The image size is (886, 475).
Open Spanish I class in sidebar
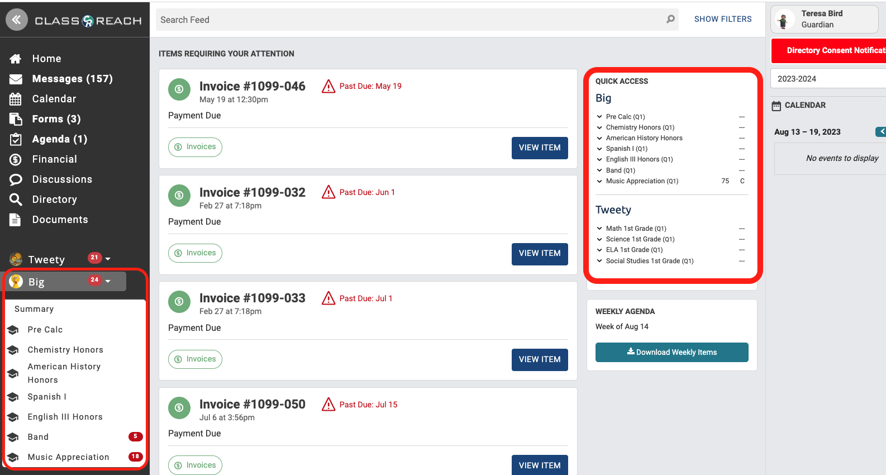point(47,397)
